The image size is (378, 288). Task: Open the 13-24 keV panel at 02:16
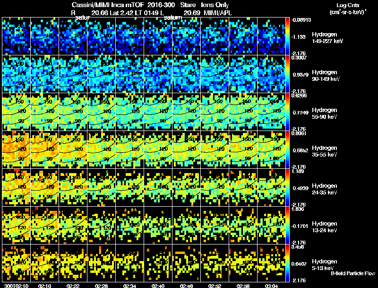[x=44, y=225]
